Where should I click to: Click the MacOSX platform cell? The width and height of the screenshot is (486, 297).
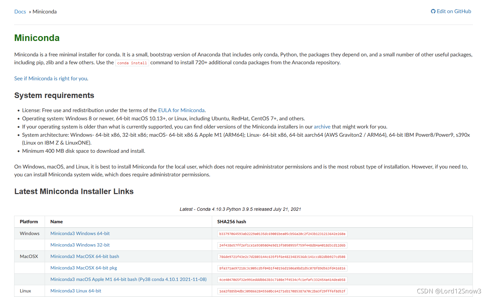(x=29, y=256)
